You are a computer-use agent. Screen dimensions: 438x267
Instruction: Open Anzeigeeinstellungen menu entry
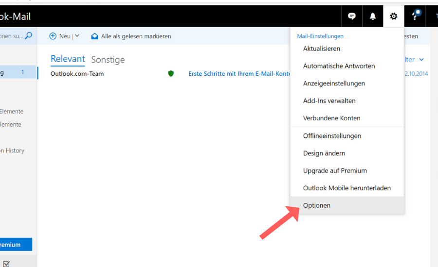click(334, 83)
